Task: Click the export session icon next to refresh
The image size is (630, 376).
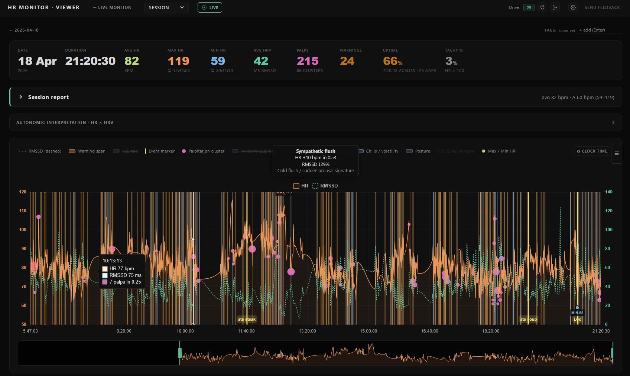Action: click(555, 7)
